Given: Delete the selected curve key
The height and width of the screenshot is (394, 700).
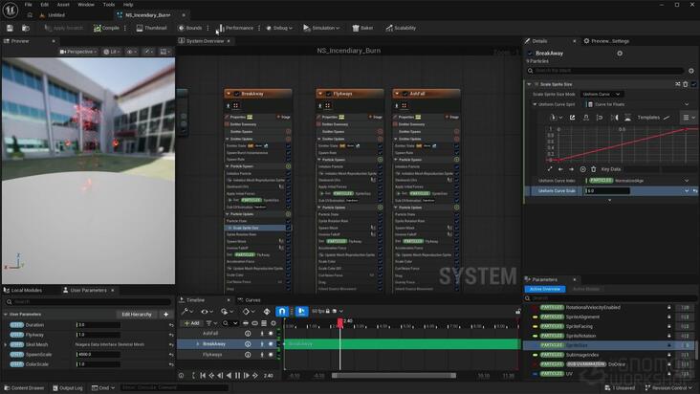Looking at the screenshot, I should click(x=593, y=169).
